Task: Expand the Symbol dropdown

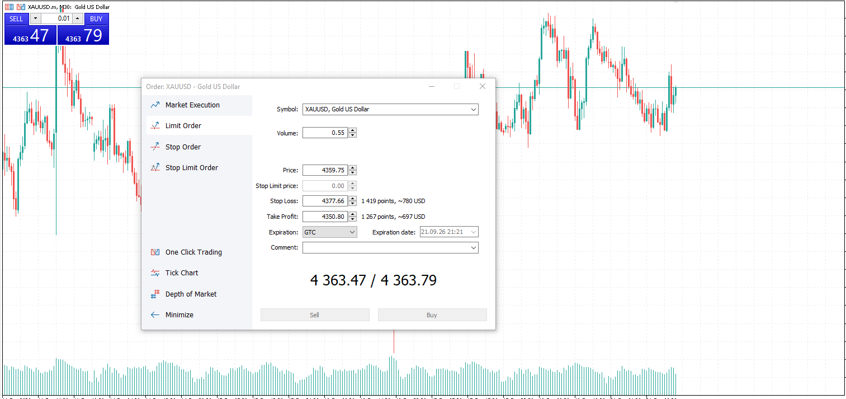Action: coord(473,110)
